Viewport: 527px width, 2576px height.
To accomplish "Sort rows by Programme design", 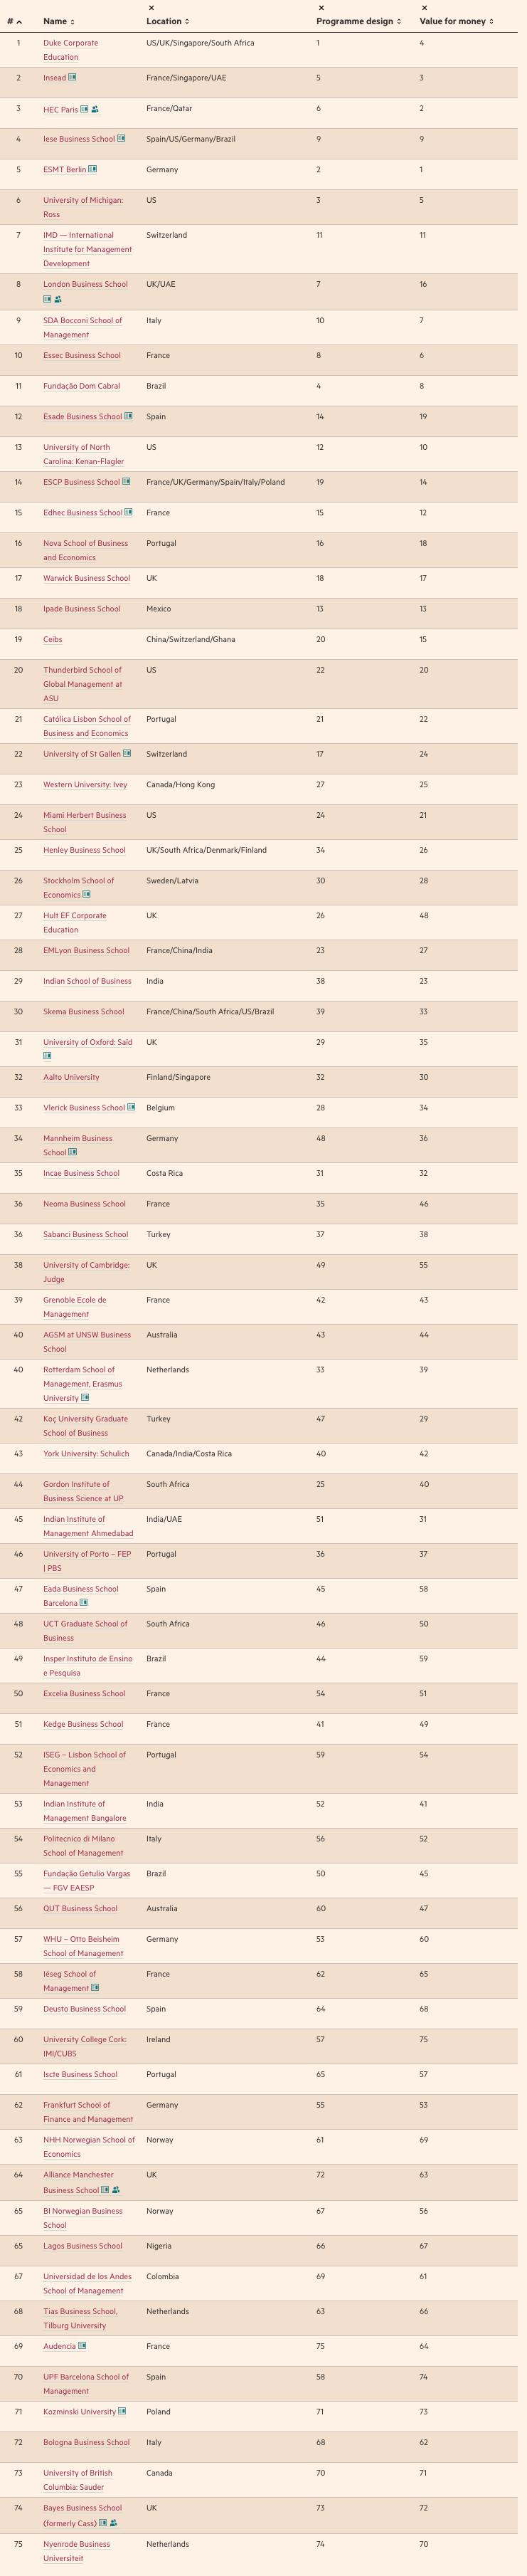I will pyautogui.click(x=358, y=21).
